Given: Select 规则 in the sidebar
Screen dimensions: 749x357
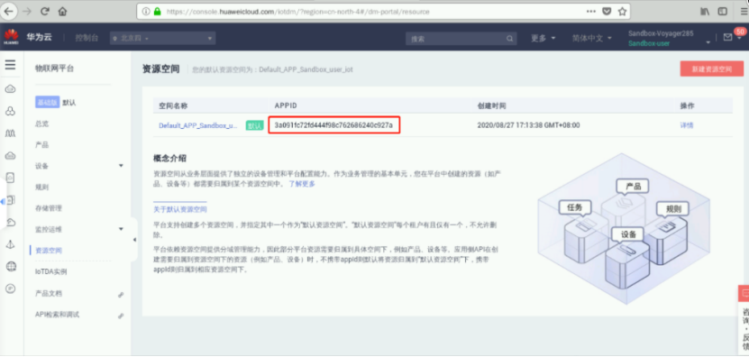Looking at the screenshot, I should point(41,187).
